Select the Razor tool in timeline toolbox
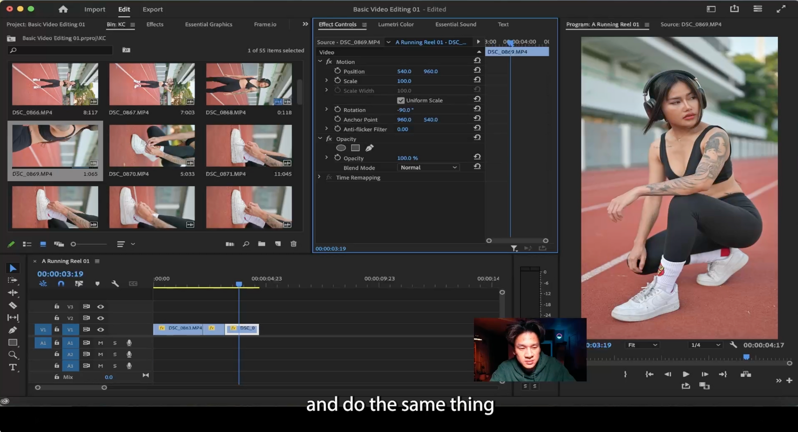The height and width of the screenshot is (432, 798). (x=13, y=305)
